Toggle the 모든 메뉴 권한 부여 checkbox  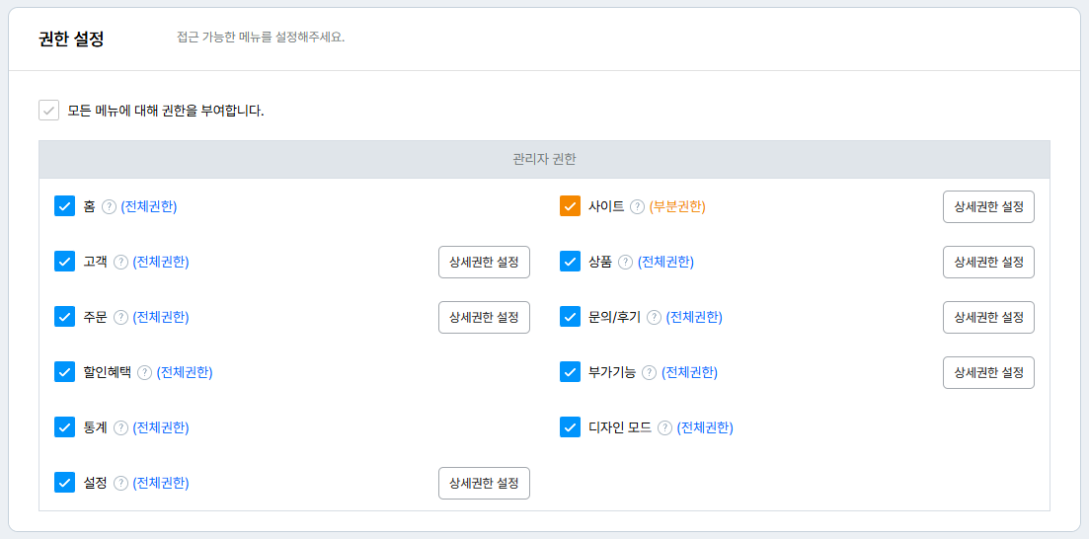click(x=49, y=110)
